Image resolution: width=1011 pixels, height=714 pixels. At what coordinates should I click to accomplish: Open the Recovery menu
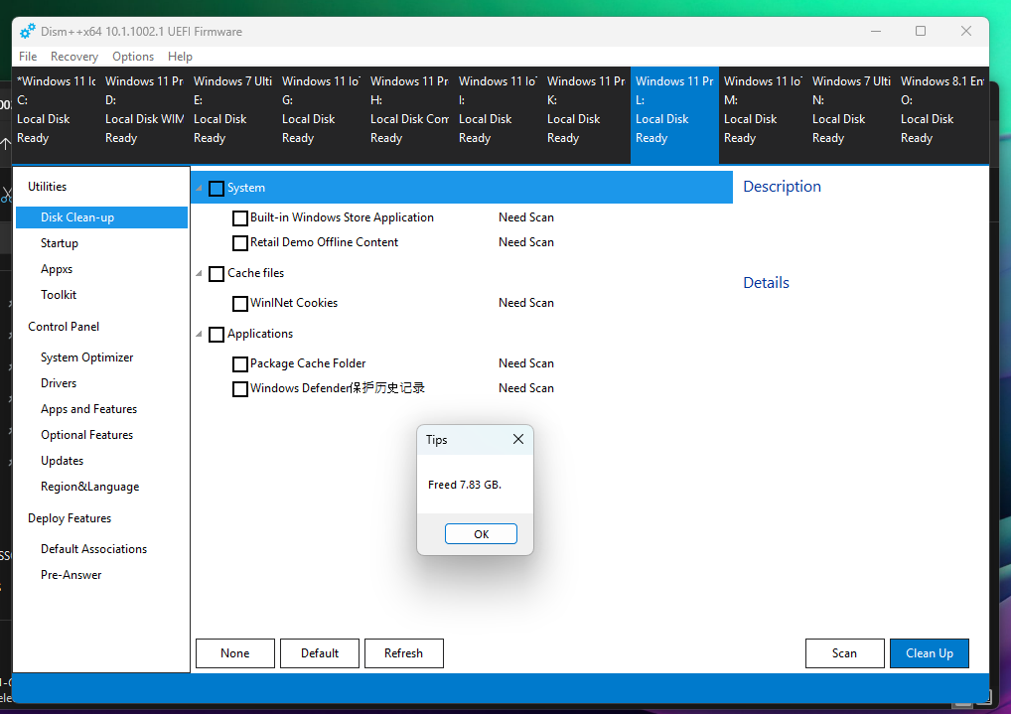click(x=74, y=57)
